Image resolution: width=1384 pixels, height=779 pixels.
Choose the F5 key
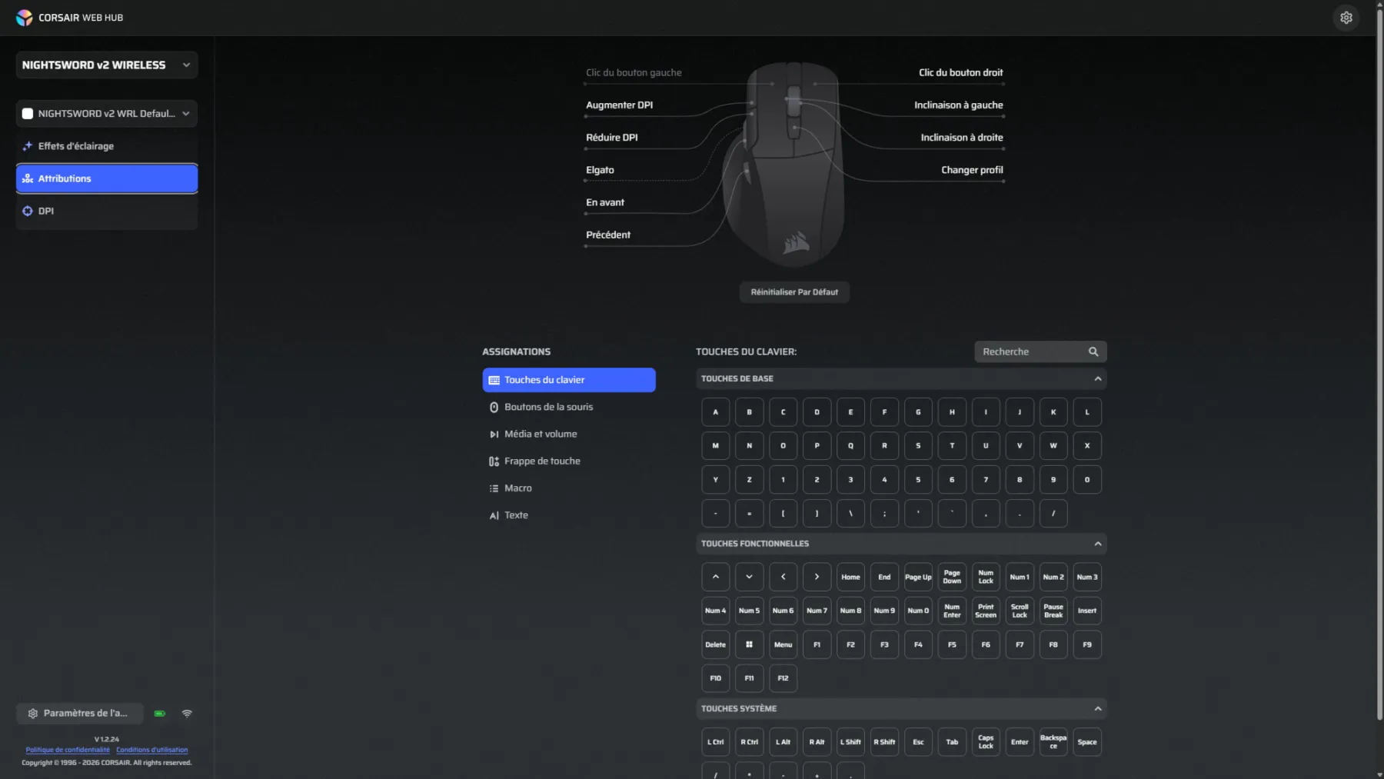pyautogui.click(x=952, y=644)
